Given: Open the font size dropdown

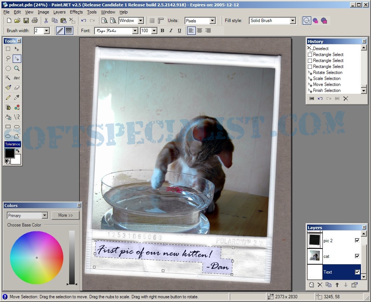Looking at the screenshot, I should (x=154, y=31).
